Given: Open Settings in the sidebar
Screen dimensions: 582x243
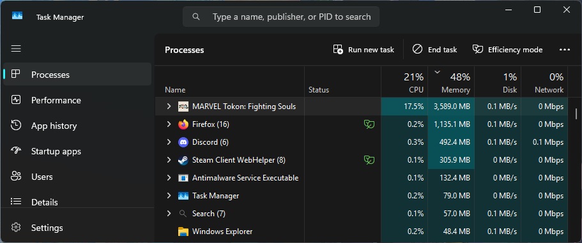Looking at the screenshot, I should pyautogui.click(x=77, y=228).
